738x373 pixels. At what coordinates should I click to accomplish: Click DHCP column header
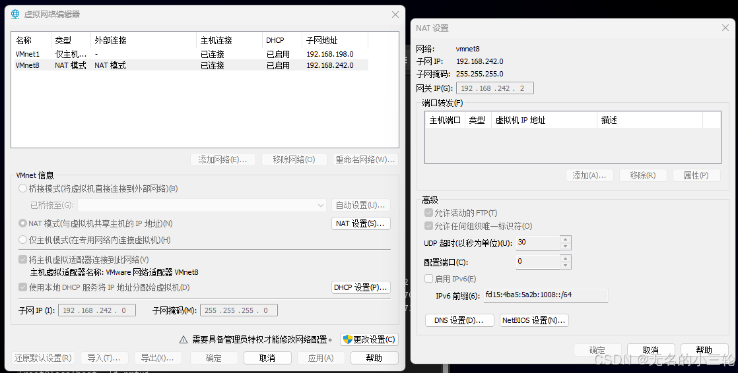(282, 40)
